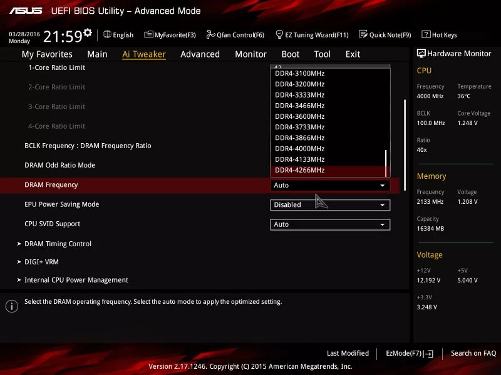Click the 21:59 clock display
Viewport: 501px width, 375px height.
(63, 37)
